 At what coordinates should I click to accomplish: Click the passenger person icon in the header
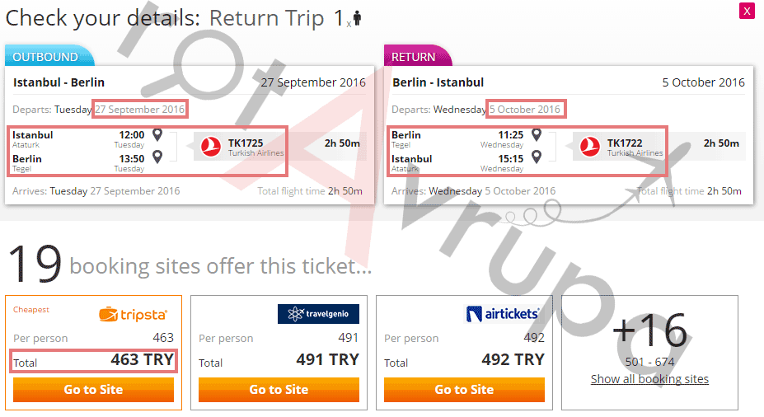tap(356, 19)
